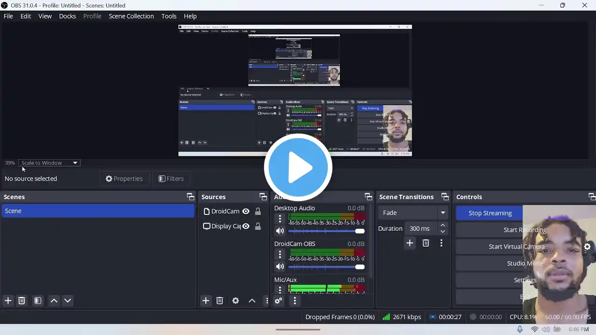596x335 pixels.
Task: Click virtual camera settings gear icon
Action: pos(587,247)
